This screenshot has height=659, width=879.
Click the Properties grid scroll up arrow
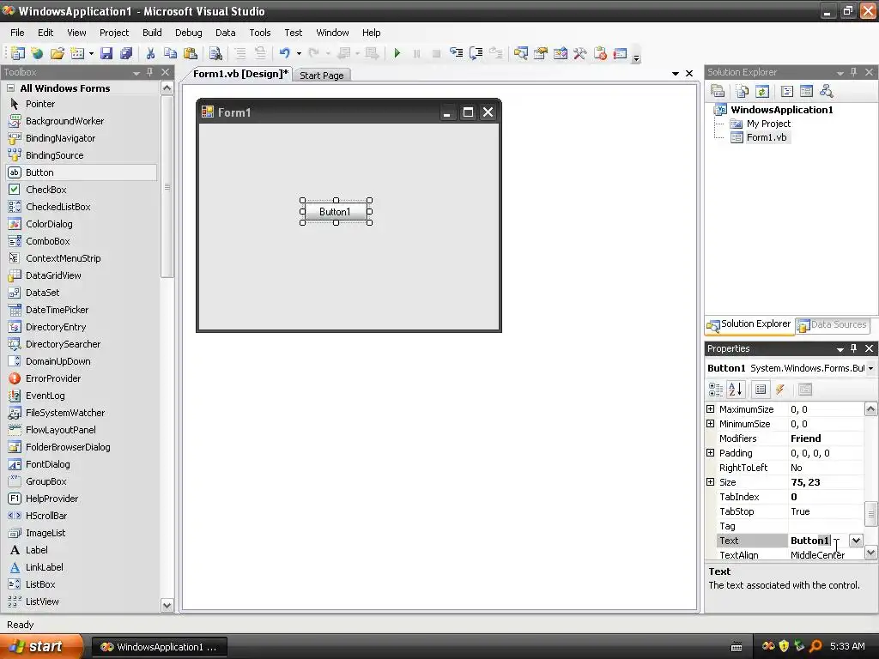(x=870, y=409)
